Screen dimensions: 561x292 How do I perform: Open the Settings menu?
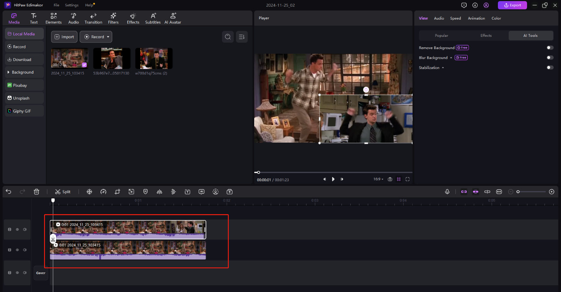(x=72, y=5)
